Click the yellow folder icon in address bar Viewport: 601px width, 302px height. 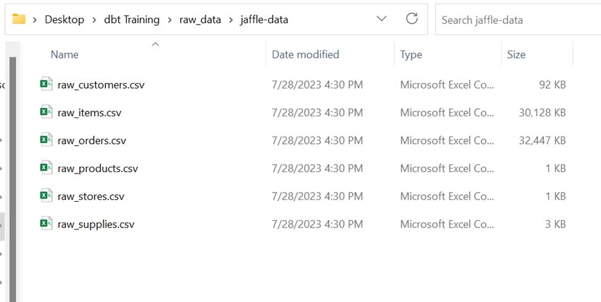pyautogui.click(x=18, y=18)
